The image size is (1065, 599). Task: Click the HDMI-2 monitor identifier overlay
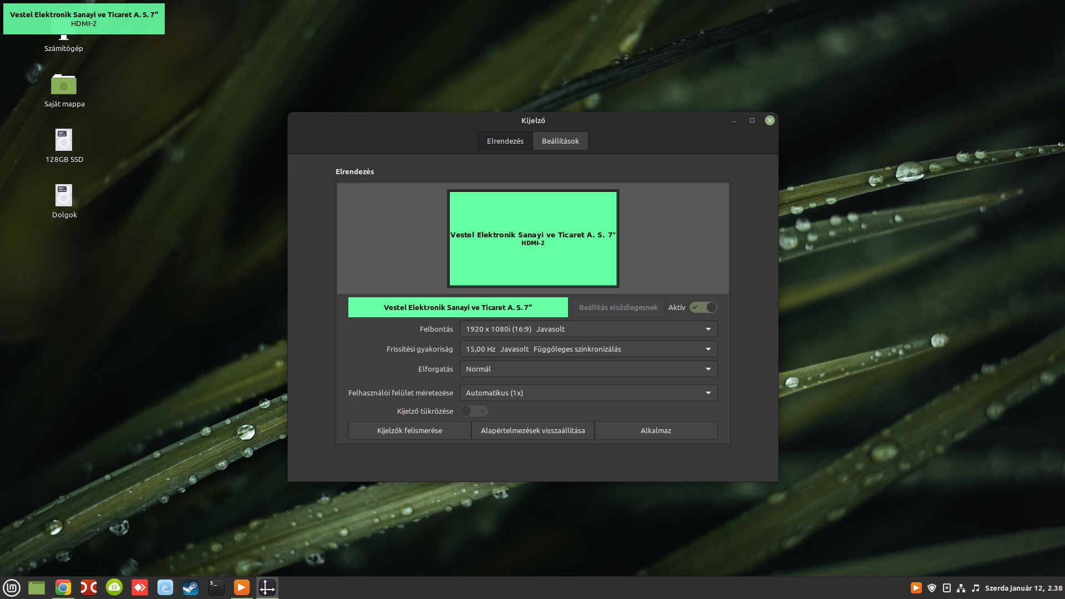(x=84, y=19)
